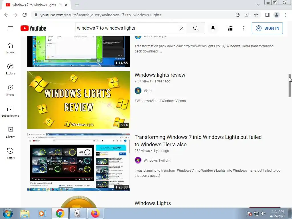Select the windows 7 to windows lights tab
This screenshot has width=292, height=219.
[x=36, y=5]
